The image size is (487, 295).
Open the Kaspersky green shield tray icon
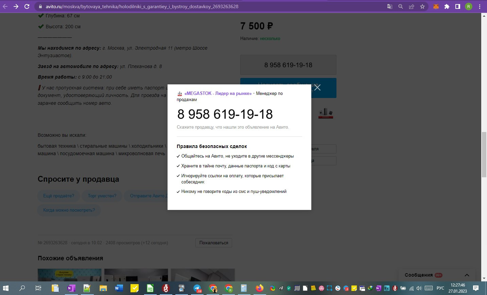point(289,288)
